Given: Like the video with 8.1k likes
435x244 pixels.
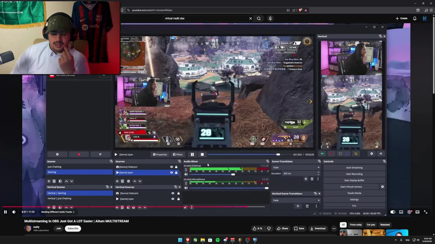Looking at the screenshot, I should pyautogui.click(x=257, y=228).
